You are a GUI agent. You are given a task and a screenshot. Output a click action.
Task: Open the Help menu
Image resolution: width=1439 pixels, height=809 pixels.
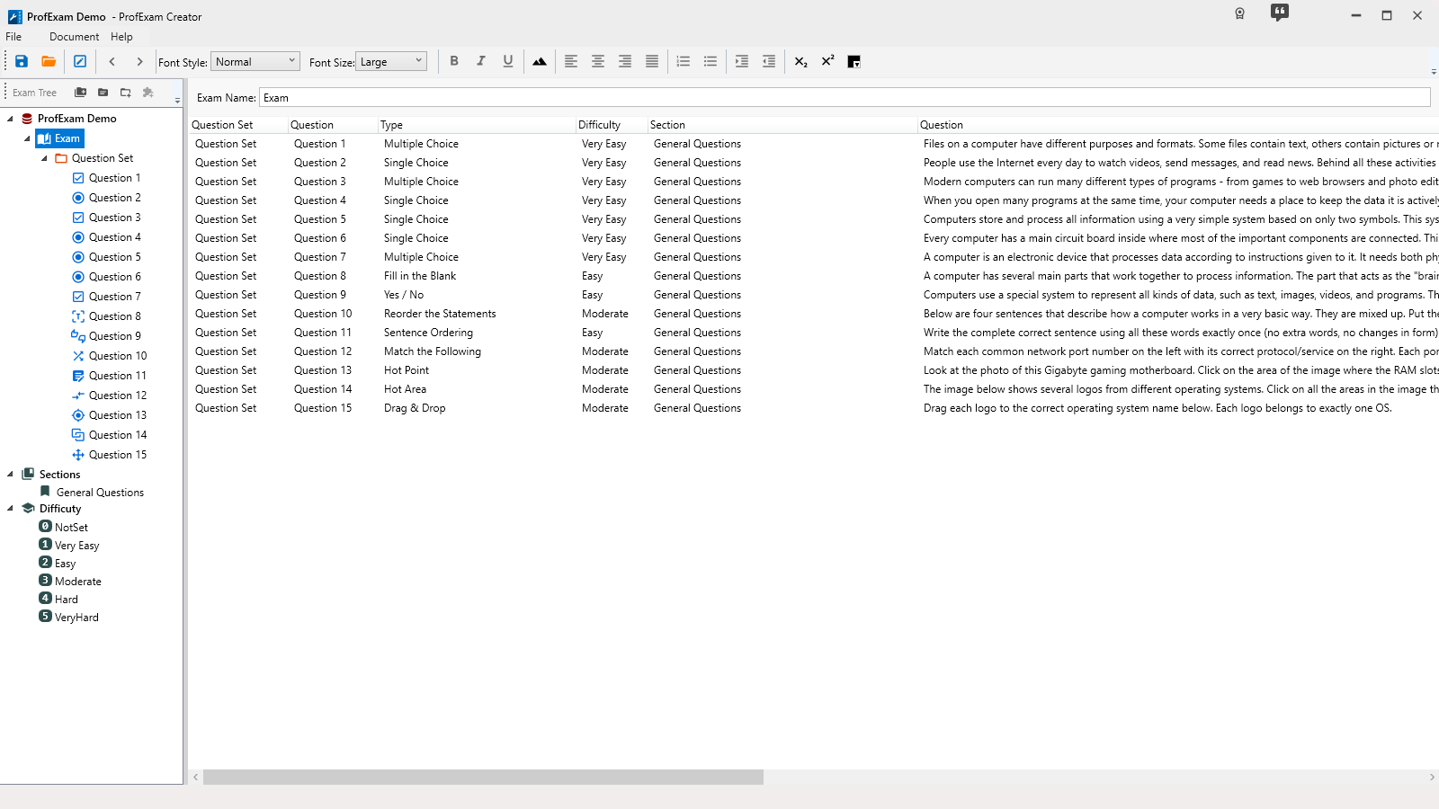coord(121,37)
